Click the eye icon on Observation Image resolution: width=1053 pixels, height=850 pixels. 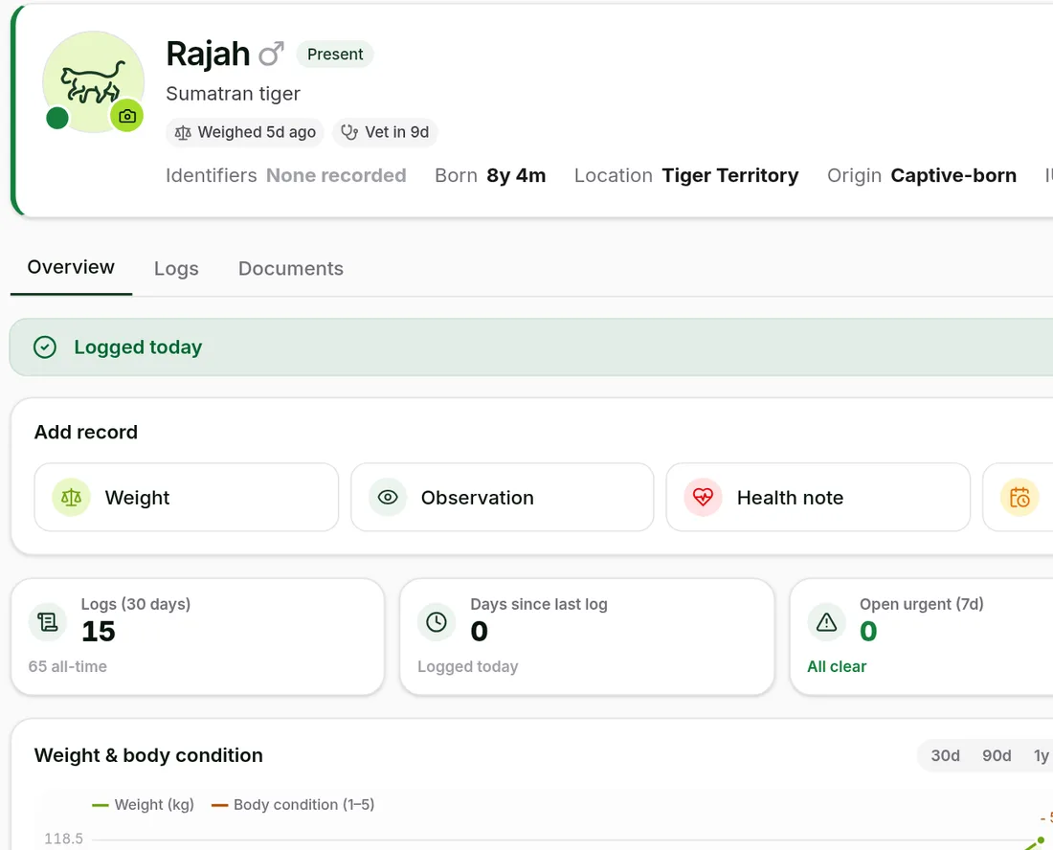(x=388, y=498)
